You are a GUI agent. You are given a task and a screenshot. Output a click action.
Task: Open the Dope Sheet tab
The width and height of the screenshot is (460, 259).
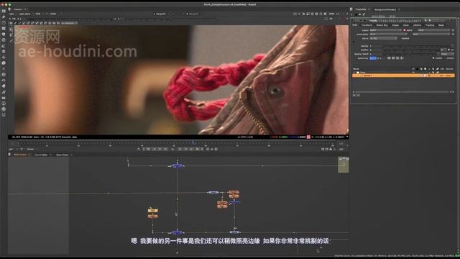coord(62,155)
